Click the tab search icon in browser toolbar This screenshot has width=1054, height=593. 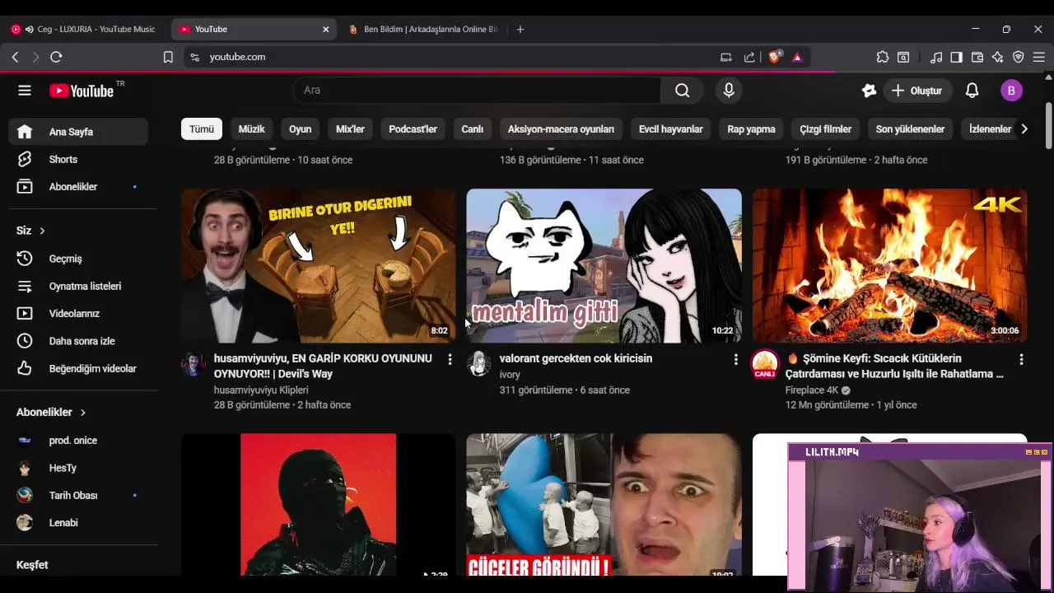tap(903, 57)
